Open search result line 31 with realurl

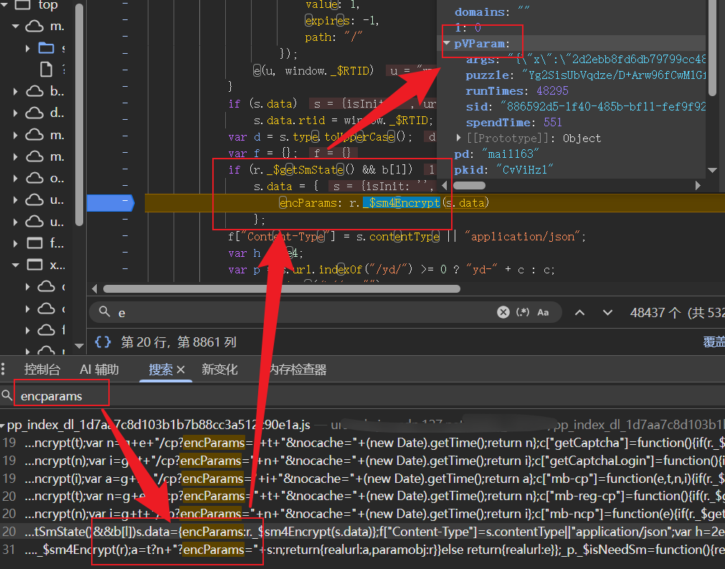pos(363,550)
